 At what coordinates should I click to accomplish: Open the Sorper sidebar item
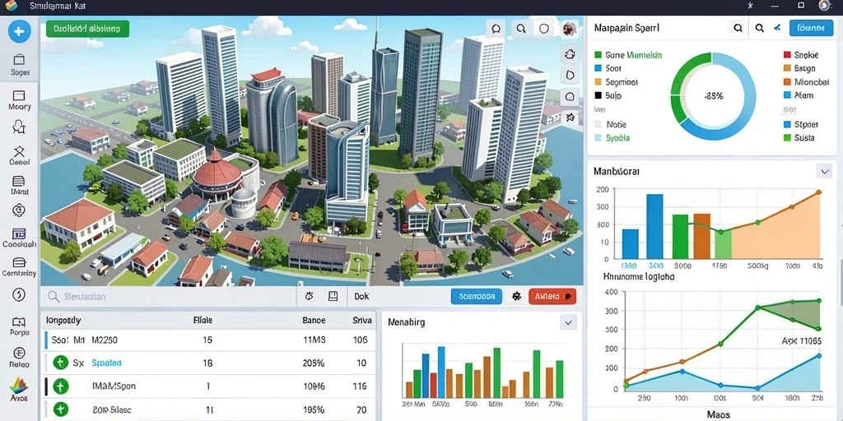(20, 65)
